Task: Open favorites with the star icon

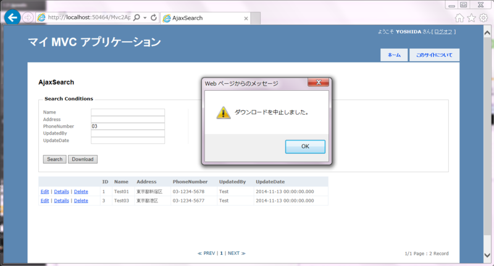Action: pos(471,18)
